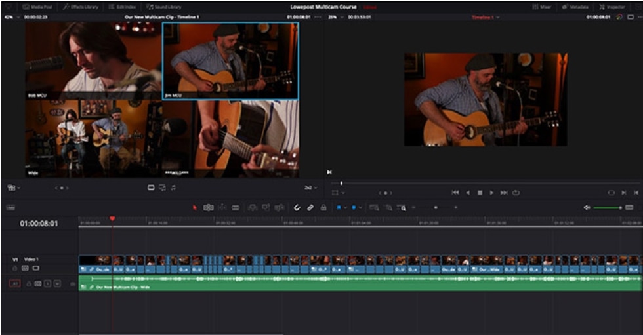Open the Edit Index panel
This screenshot has width=643, height=335.
click(x=122, y=7)
